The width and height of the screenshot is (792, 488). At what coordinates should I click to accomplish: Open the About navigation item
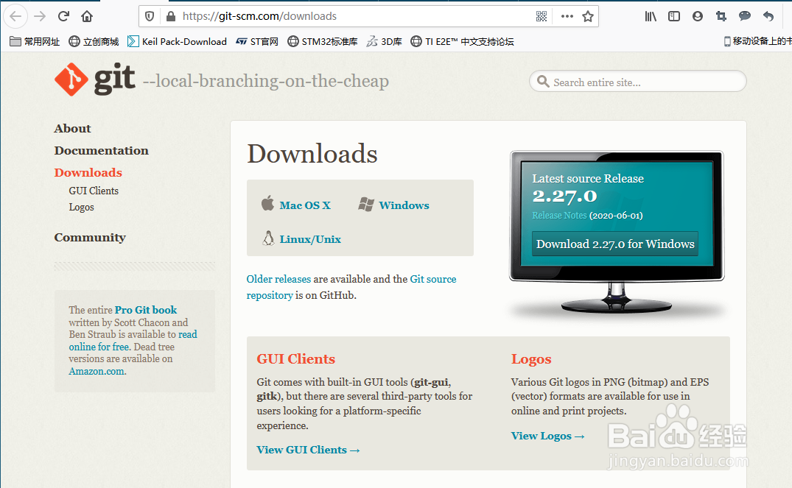(x=73, y=128)
